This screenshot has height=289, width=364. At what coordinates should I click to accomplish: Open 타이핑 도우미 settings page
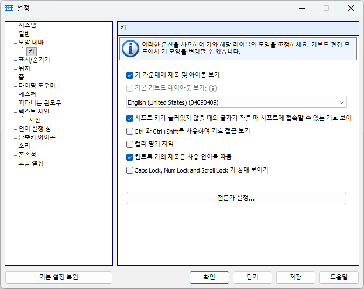tap(37, 86)
